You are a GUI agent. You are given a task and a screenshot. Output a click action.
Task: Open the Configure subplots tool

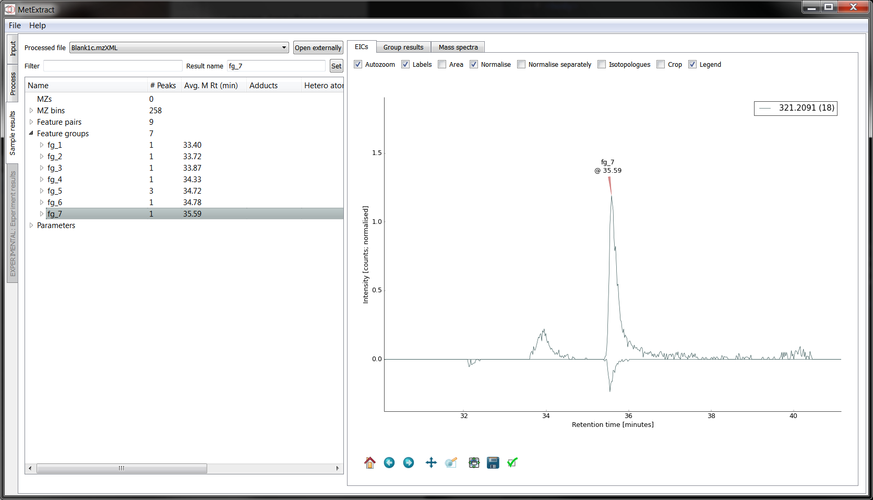click(x=474, y=462)
